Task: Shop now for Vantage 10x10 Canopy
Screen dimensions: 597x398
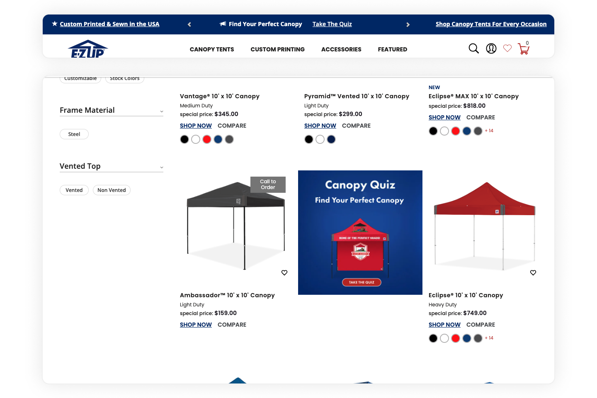Action: (x=196, y=126)
